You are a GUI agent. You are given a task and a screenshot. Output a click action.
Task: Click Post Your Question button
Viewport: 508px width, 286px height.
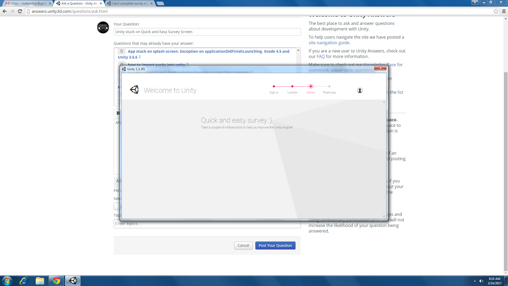coord(275,245)
